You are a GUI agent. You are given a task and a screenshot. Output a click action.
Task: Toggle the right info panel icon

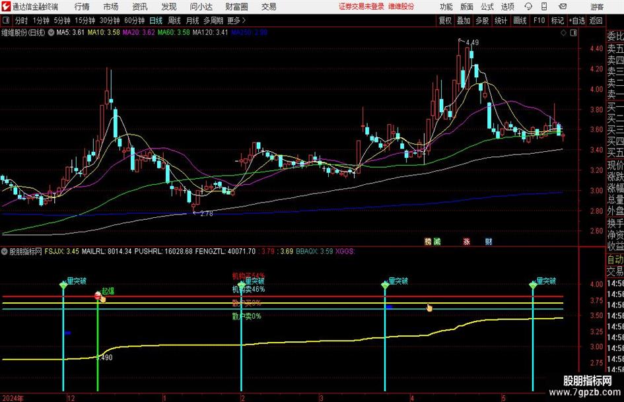[x=573, y=33]
